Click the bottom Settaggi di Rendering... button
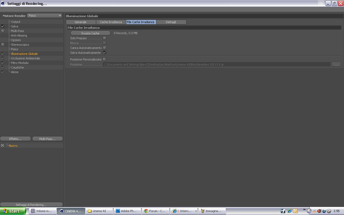 tap(31, 205)
